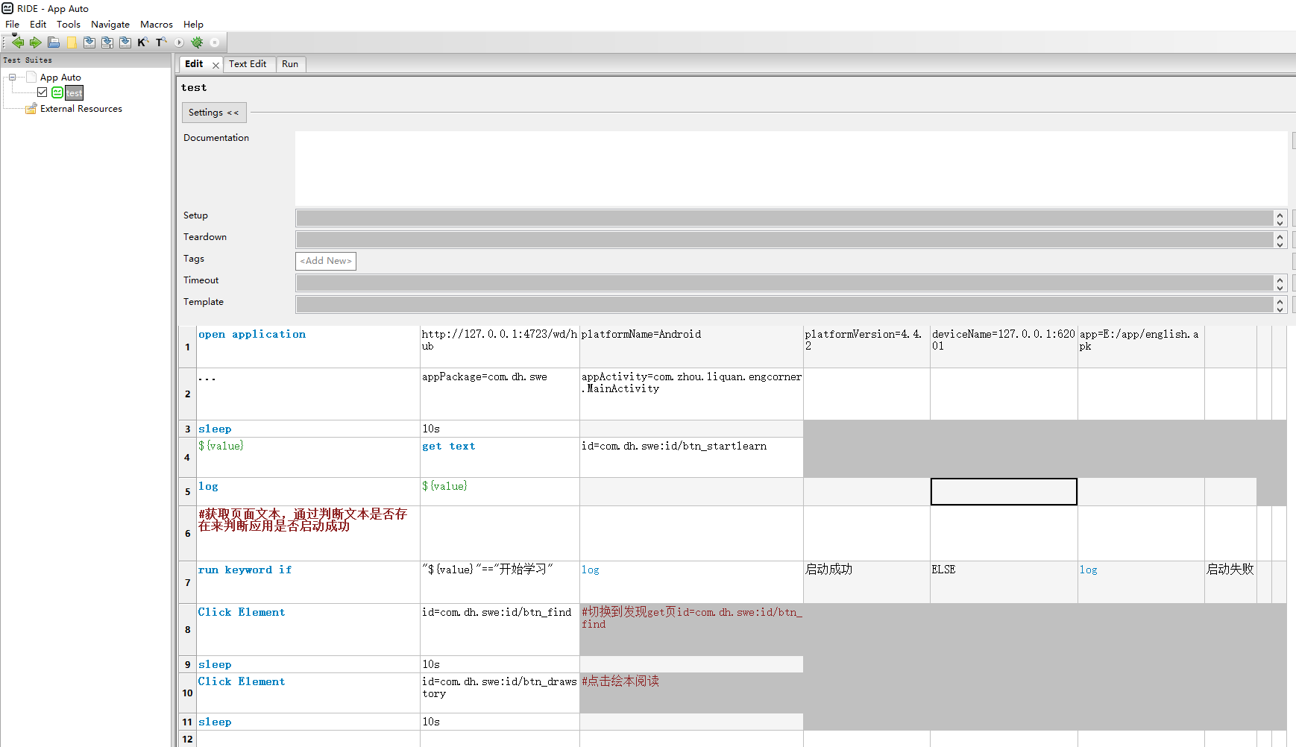This screenshot has height=747, width=1296.
Task: Switch to the Run tab
Action: (x=290, y=64)
